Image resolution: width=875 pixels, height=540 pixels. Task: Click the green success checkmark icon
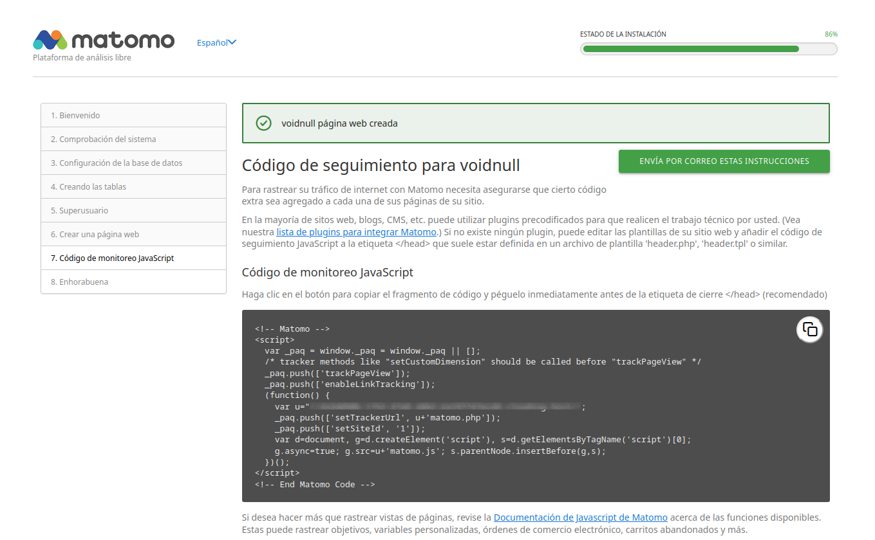(263, 123)
